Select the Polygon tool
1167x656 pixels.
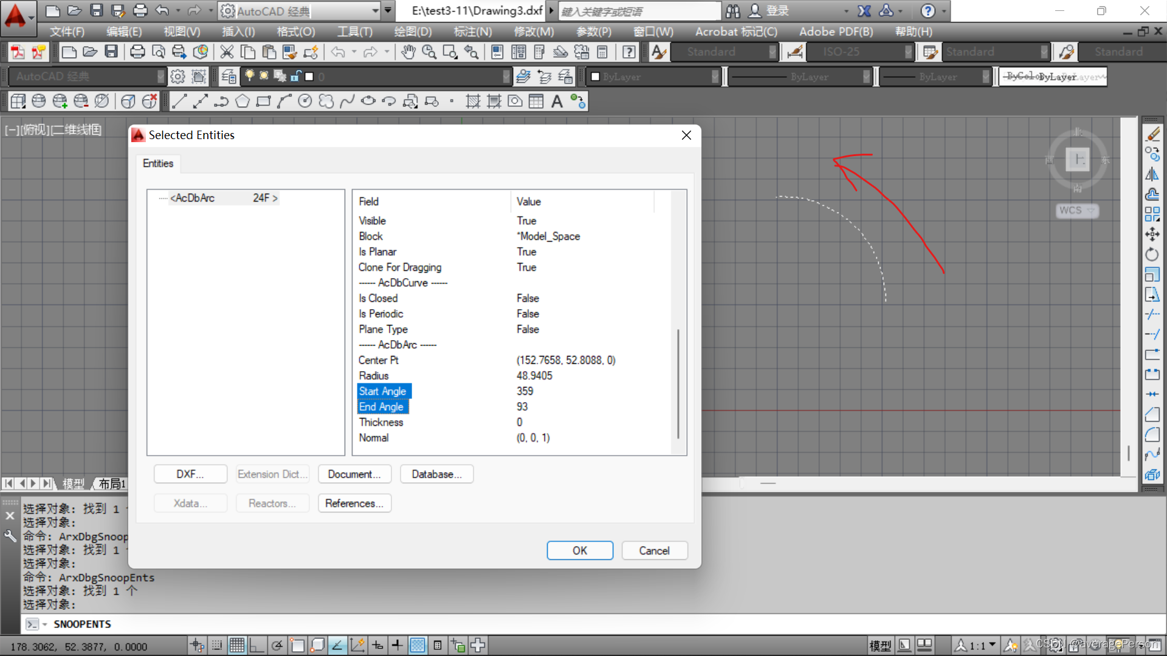pos(242,101)
